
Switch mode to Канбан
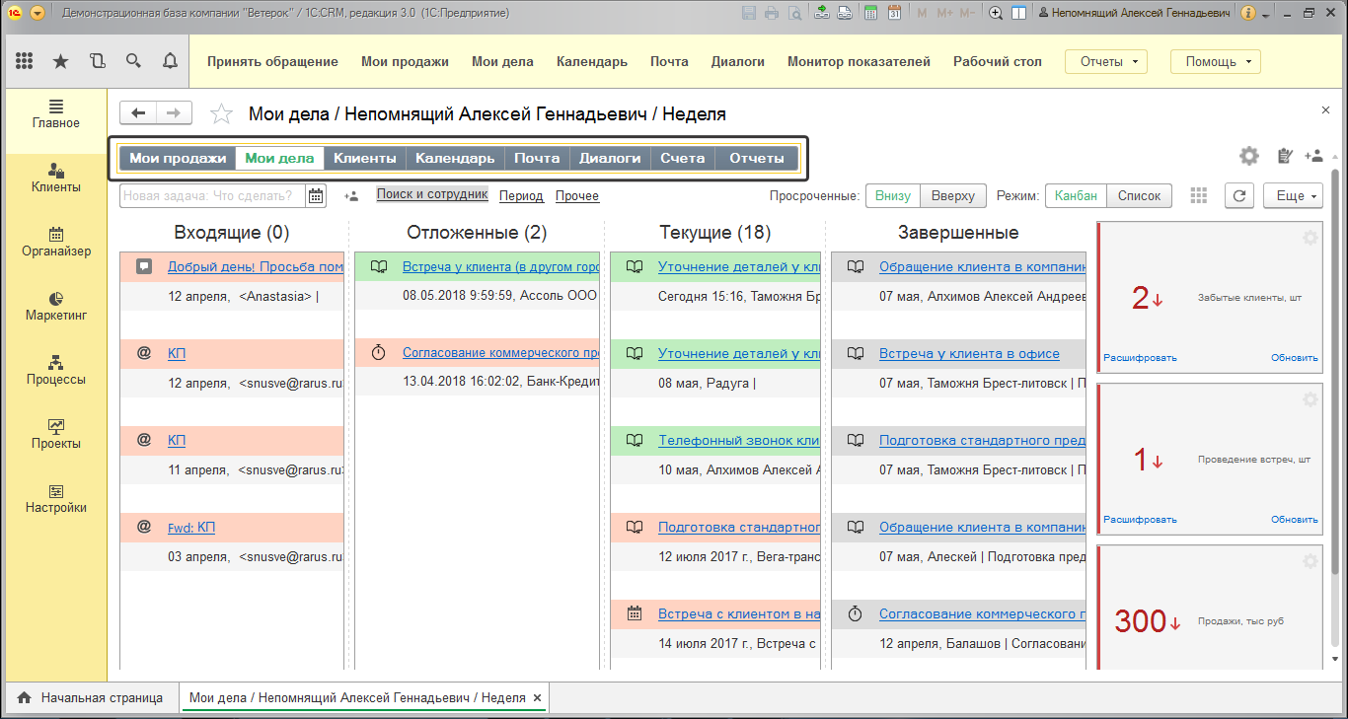click(x=1076, y=195)
